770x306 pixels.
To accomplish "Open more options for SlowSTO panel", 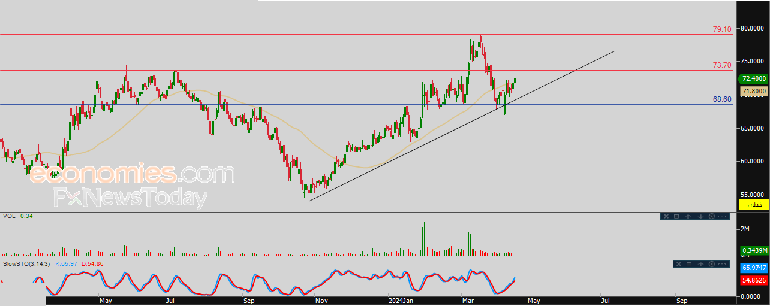I will 722,264.
